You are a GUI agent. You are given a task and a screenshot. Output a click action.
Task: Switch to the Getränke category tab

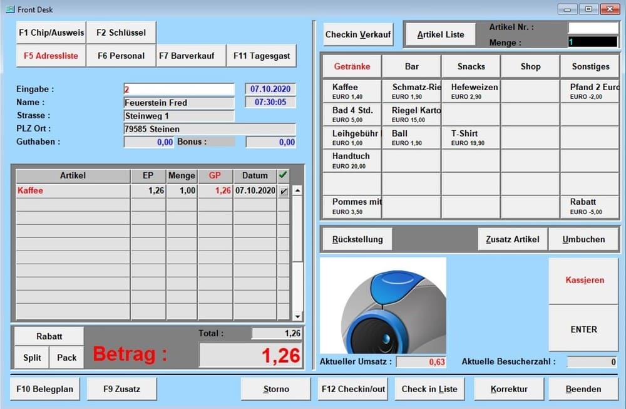coord(352,66)
